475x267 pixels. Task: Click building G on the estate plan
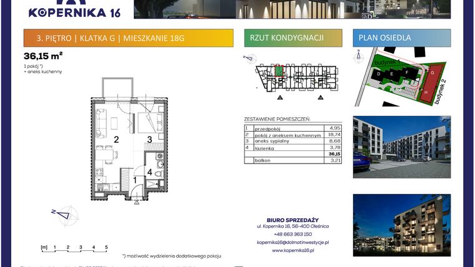point(432,73)
